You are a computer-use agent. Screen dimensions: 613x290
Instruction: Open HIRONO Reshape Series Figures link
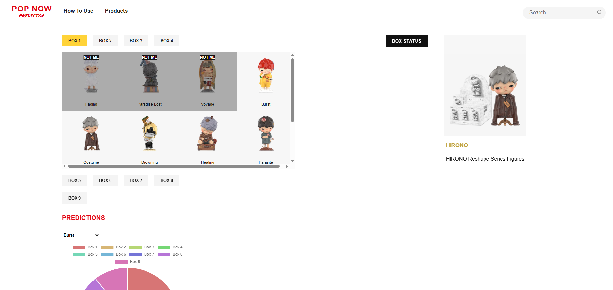(x=485, y=159)
